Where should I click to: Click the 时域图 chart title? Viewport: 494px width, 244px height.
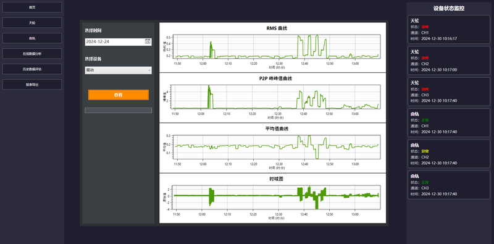click(276, 179)
